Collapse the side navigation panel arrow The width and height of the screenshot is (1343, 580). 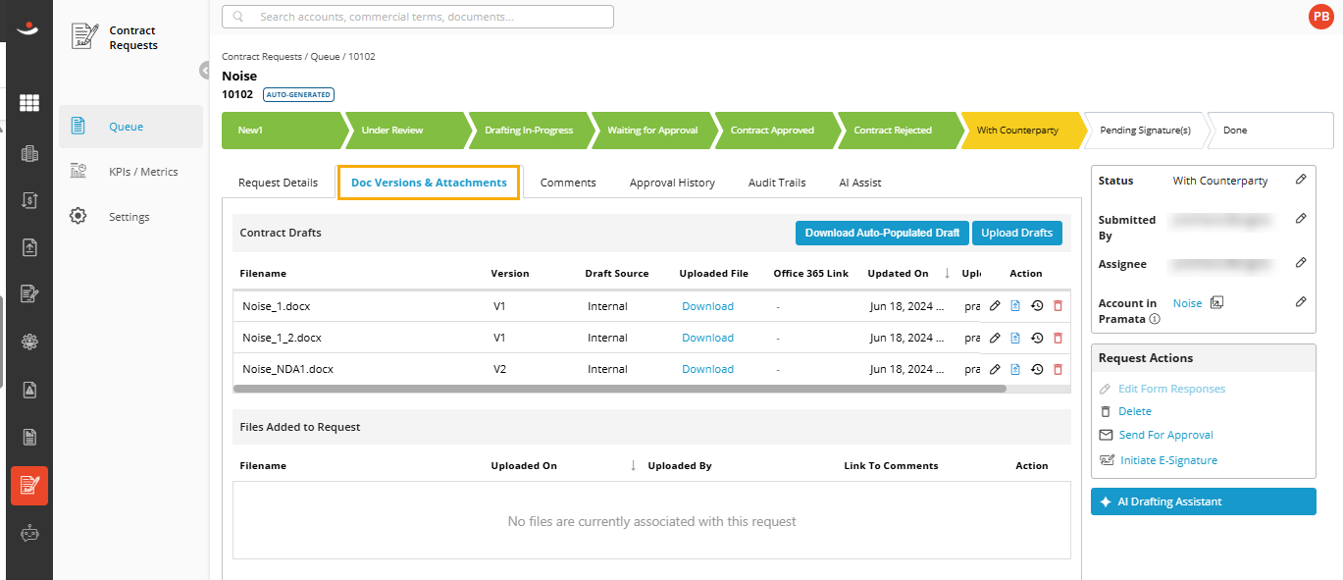pos(204,70)
